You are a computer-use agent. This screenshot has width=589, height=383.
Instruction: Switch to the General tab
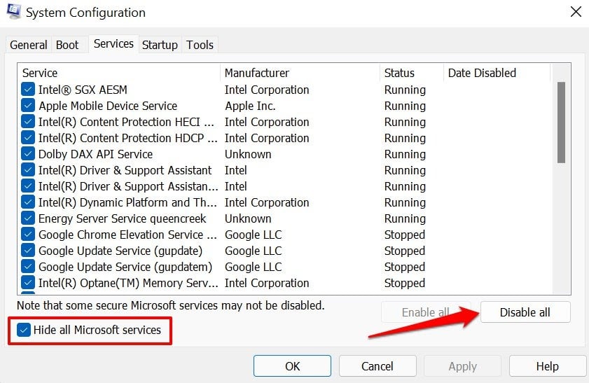coord(29,45)
